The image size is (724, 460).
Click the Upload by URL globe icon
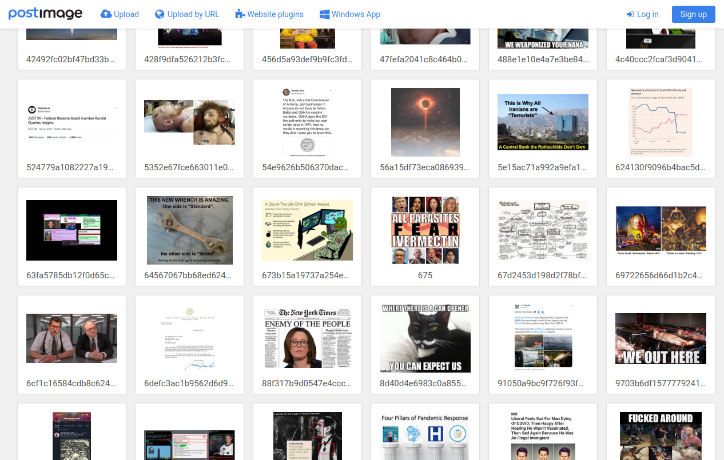click(160, 14)
